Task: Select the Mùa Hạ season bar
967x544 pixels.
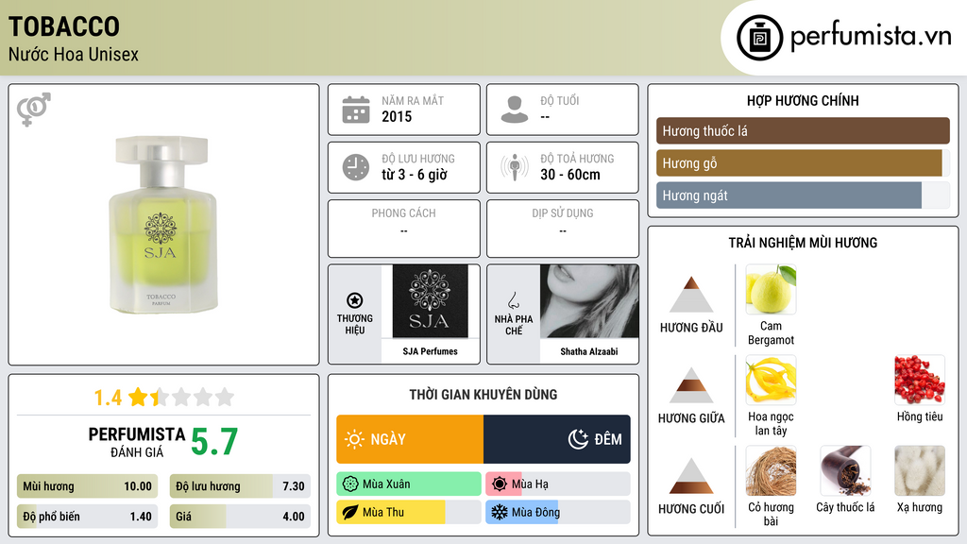Action: coord(557,484)
